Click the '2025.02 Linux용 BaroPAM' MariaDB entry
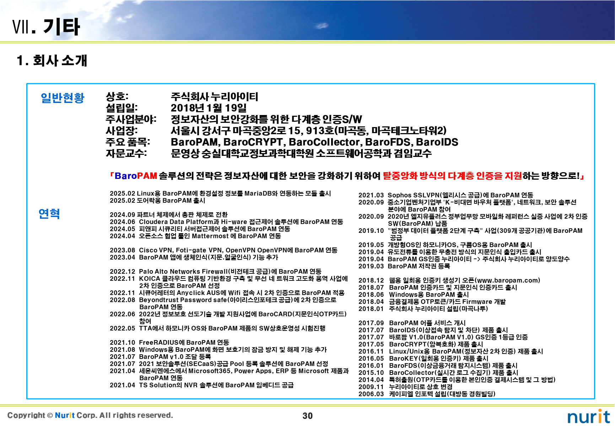The width and height of the screenshot is (615, 426). (220, 193)
